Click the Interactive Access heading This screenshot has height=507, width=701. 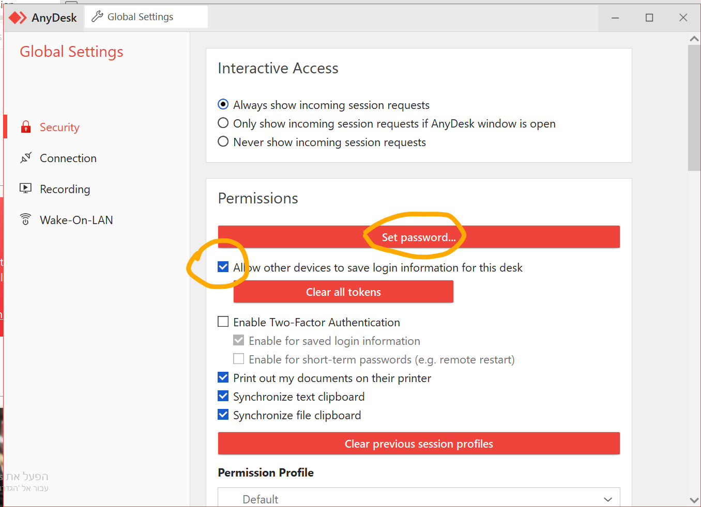pyautogui.click(x=278, y=68)
